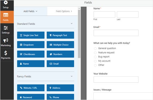Click the Address map pin icon
The image size is (153, 100).
pyautogui.click(x=50, y=88)
